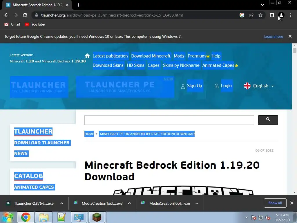Image resolution: width=297 pixels, height=223 pixels.
Task: Click the TLauncher PE banner
Action: point(125,87)
